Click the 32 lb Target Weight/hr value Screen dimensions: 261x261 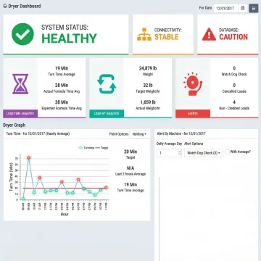(148, 86)
